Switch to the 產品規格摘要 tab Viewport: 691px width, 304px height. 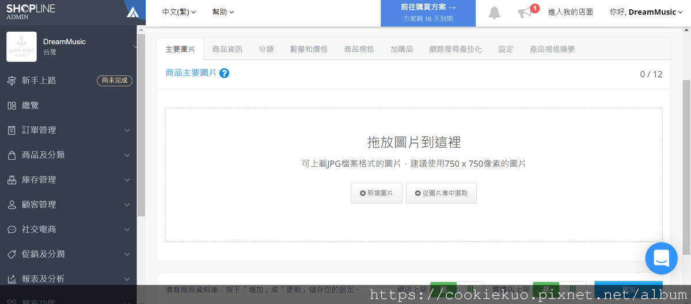pos(552,49)
